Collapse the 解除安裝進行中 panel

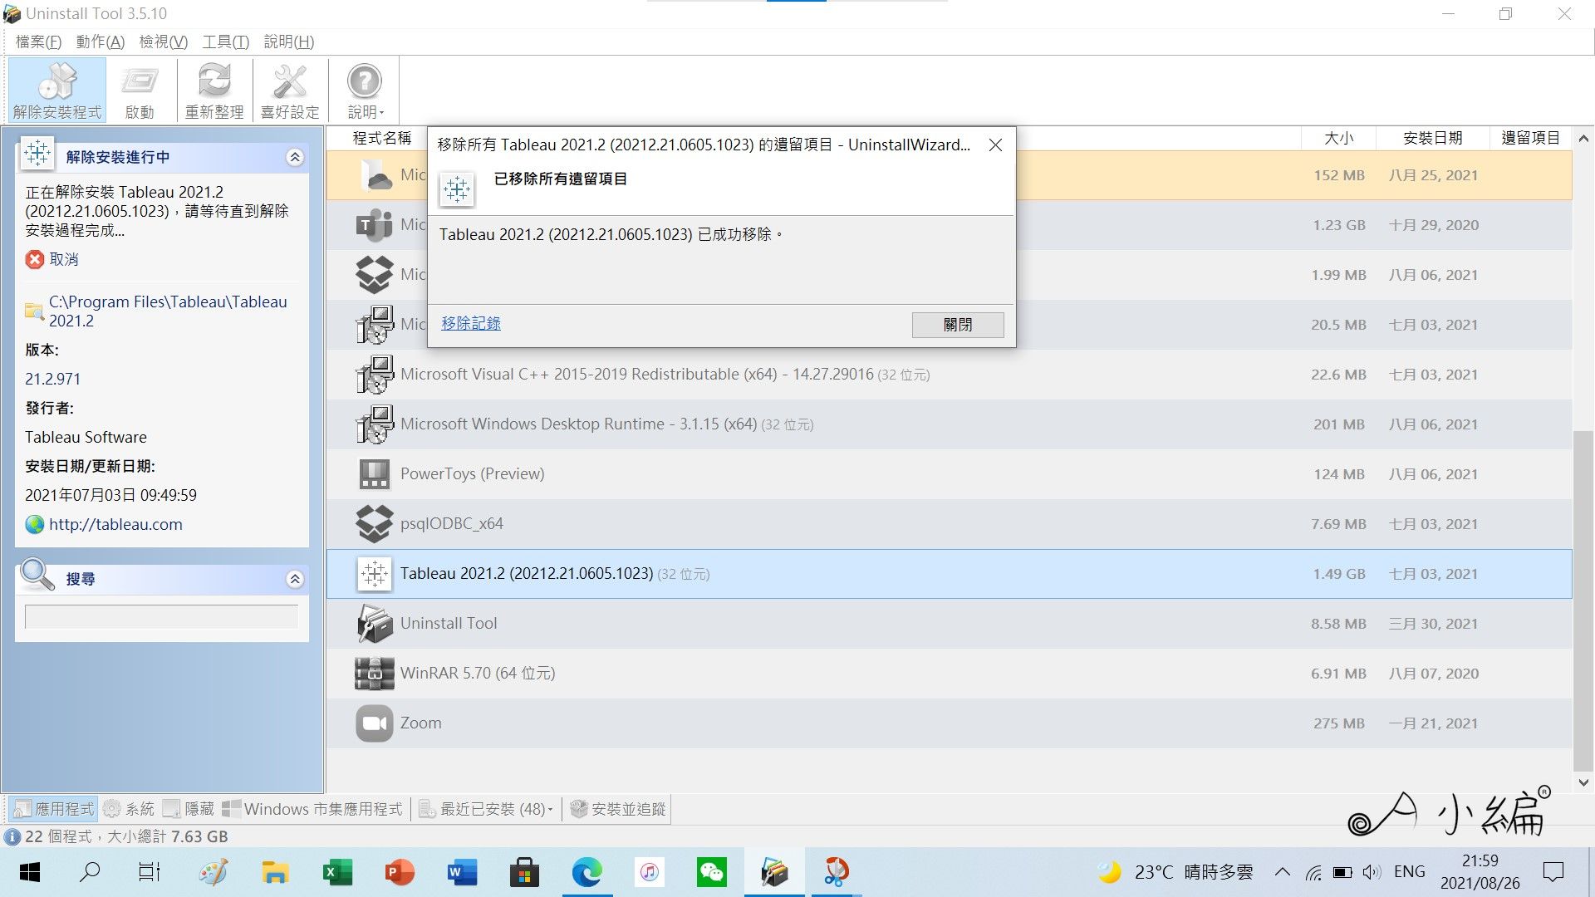coord(295,157)
